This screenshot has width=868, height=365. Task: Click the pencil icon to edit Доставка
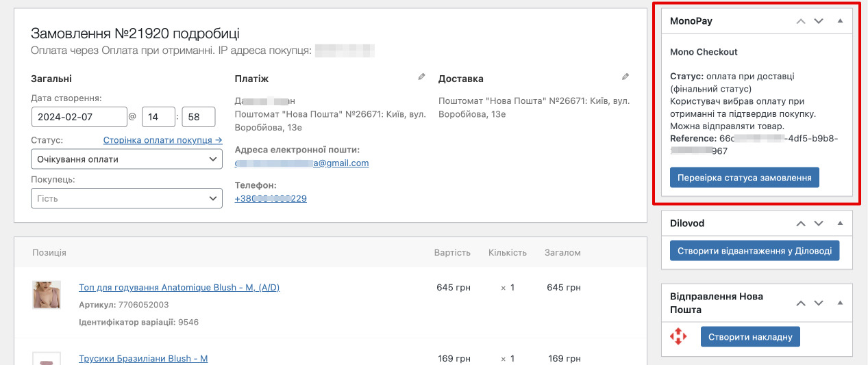(x=625, y=77)
